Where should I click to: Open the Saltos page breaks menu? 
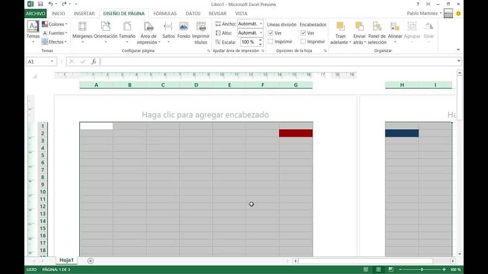(168, 32)
